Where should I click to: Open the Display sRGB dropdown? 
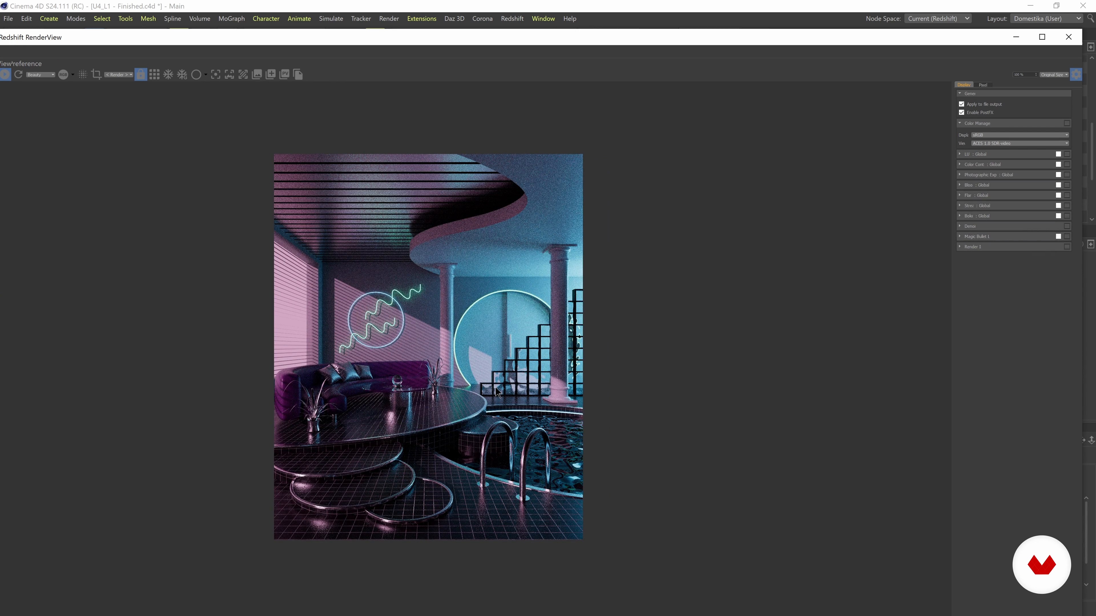pos(1020,135)
